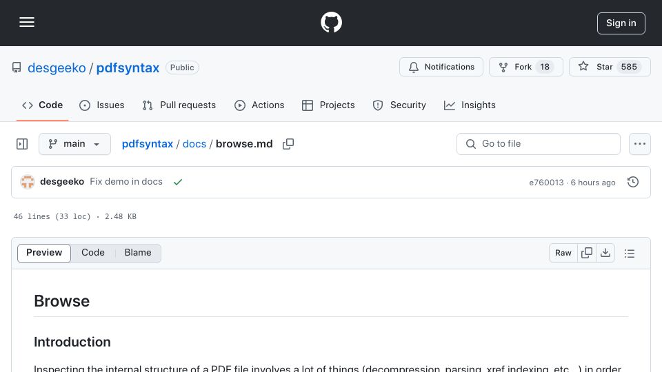Image resolution: width=662 pixels, height=372 pixels.
Task: Open the Raw file view
Action: [x=563, y=253]
